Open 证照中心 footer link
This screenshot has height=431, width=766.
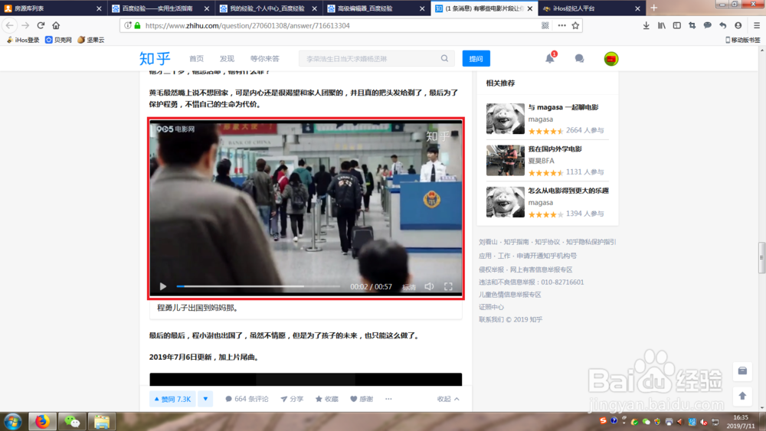(x=491, y=307)
